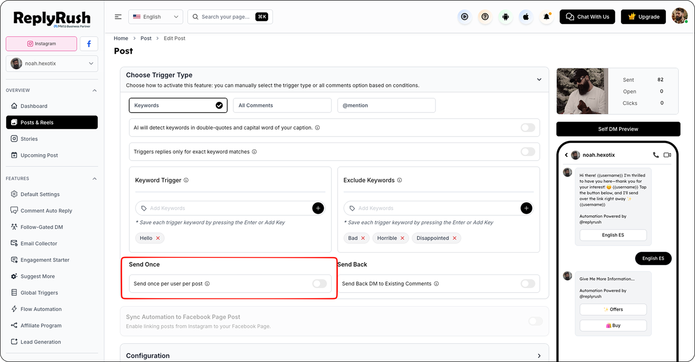The width and height of the screenshot is (695, 362).
Task: Open Dashboard in the sidebar
Action: (x=52, y=106)
